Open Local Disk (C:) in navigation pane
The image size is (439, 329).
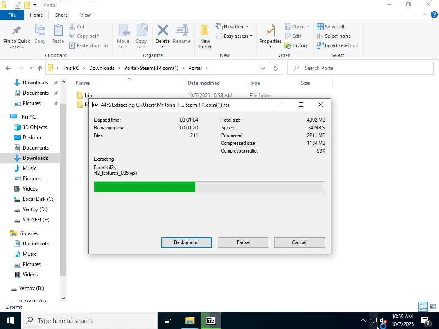(39, 199)
